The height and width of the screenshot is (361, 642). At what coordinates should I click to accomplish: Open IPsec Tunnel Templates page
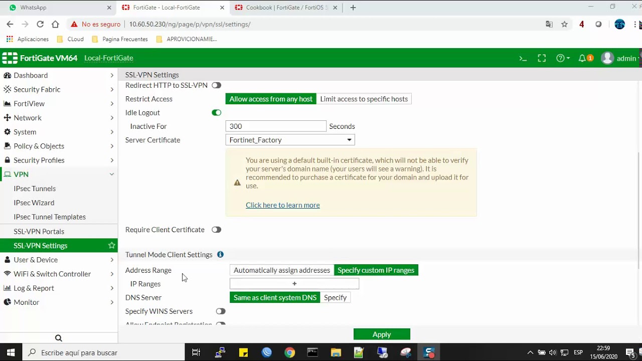point(50,217)
